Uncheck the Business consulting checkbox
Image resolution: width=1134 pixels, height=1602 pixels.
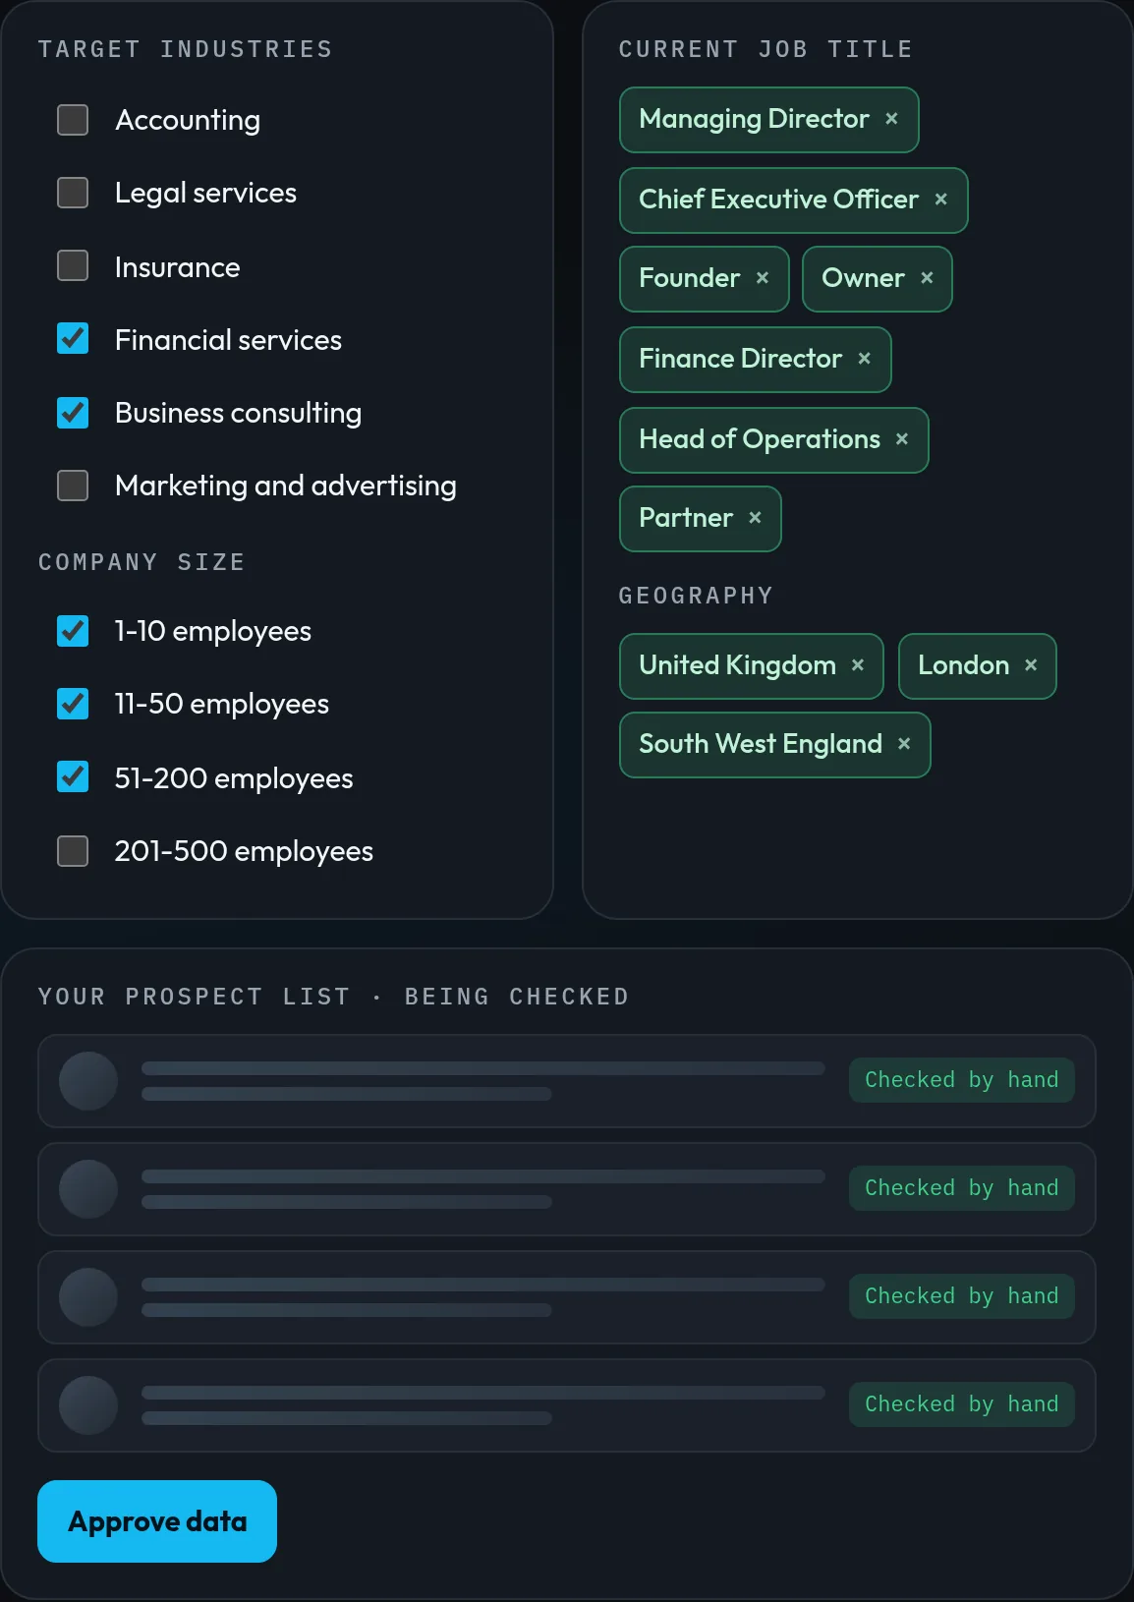[73, 413]
